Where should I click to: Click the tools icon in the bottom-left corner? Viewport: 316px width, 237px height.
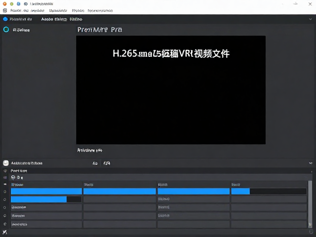click(x=5, y=232)
